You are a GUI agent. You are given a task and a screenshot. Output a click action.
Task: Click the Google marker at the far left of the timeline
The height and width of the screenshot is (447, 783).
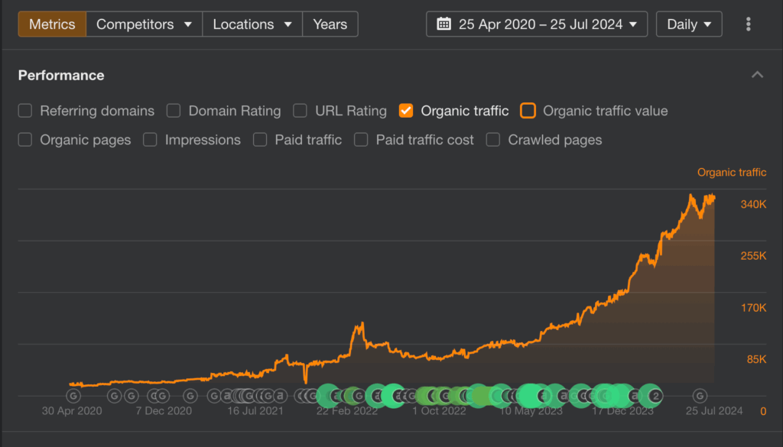(73, 396)
